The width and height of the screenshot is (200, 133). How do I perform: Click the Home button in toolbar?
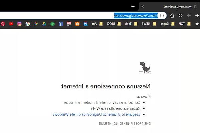(x=172, y=16)
